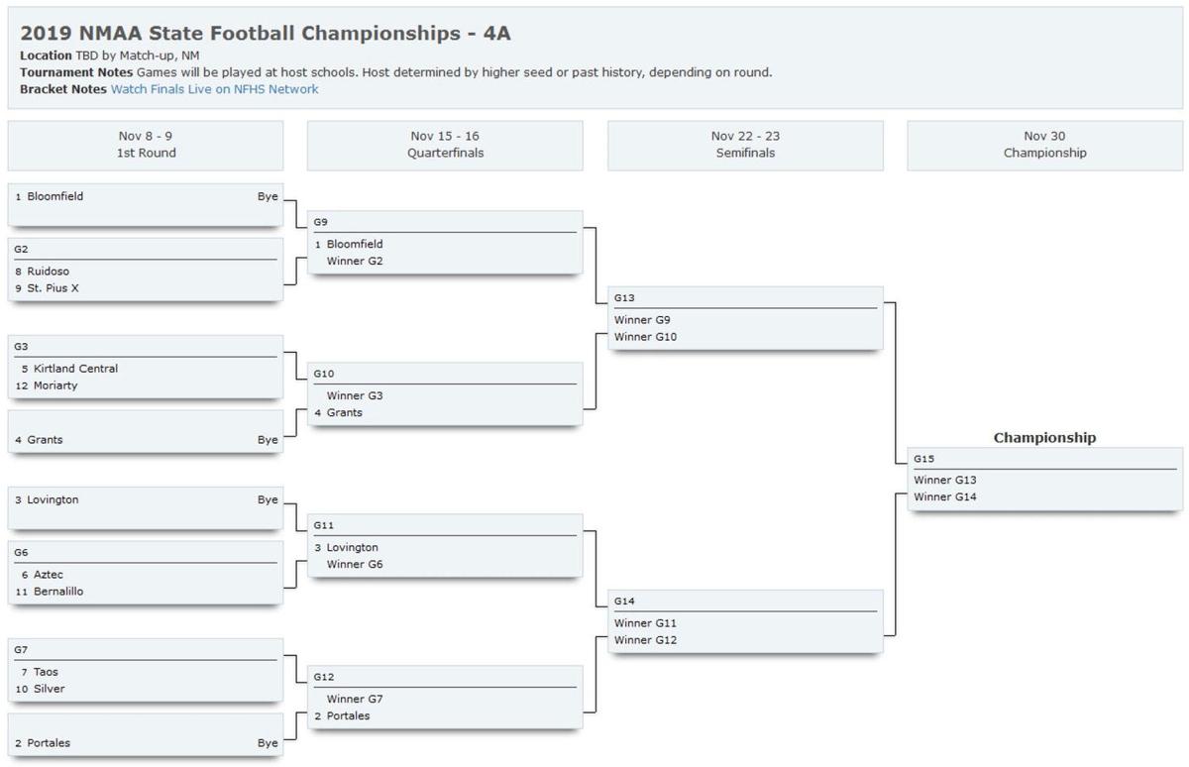Click Moriarty in game G3
Viewport: 1189px width, 767px height.
pyautogui.click(x=55, y=385)
